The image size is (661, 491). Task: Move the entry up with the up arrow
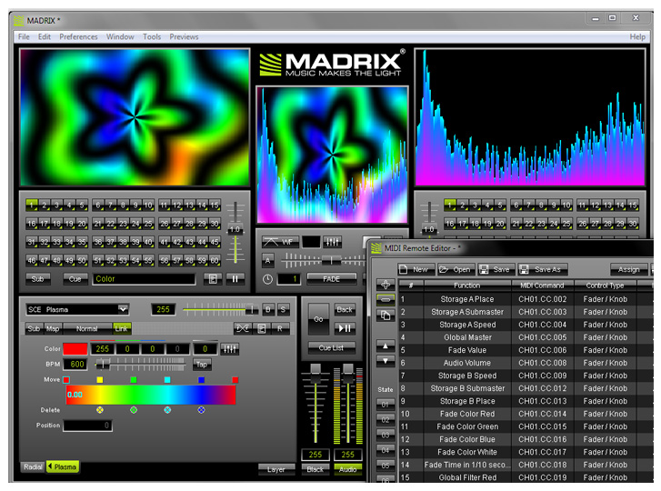click(x=386, y=346)
